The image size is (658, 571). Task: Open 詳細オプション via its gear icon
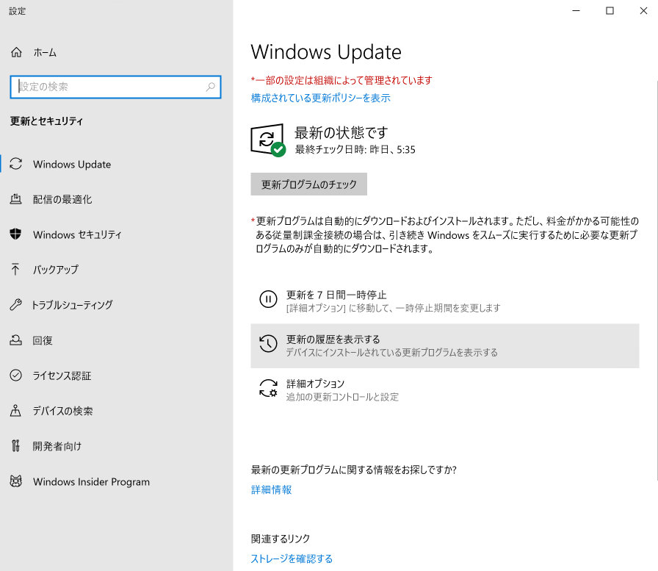click(268, 388)
